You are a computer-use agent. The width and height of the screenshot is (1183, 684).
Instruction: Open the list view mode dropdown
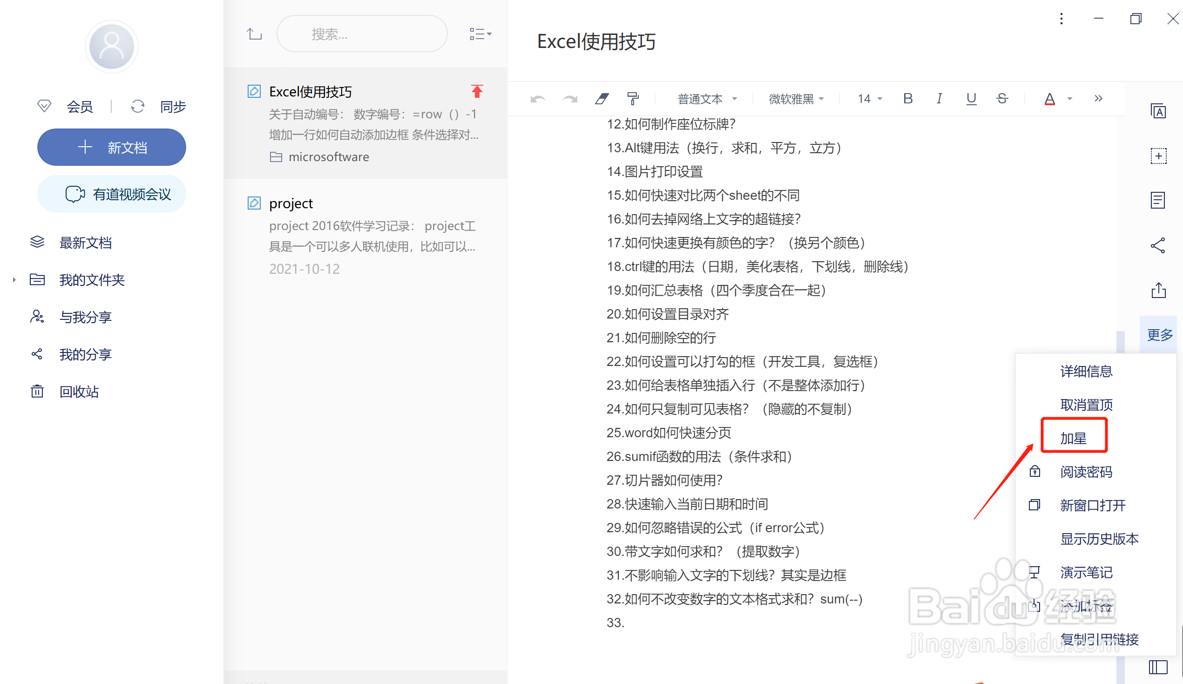pyautogui.click(x=480, y=34)
